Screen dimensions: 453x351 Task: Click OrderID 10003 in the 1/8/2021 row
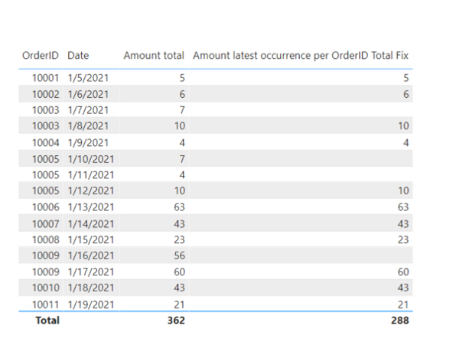pos(45,126)
